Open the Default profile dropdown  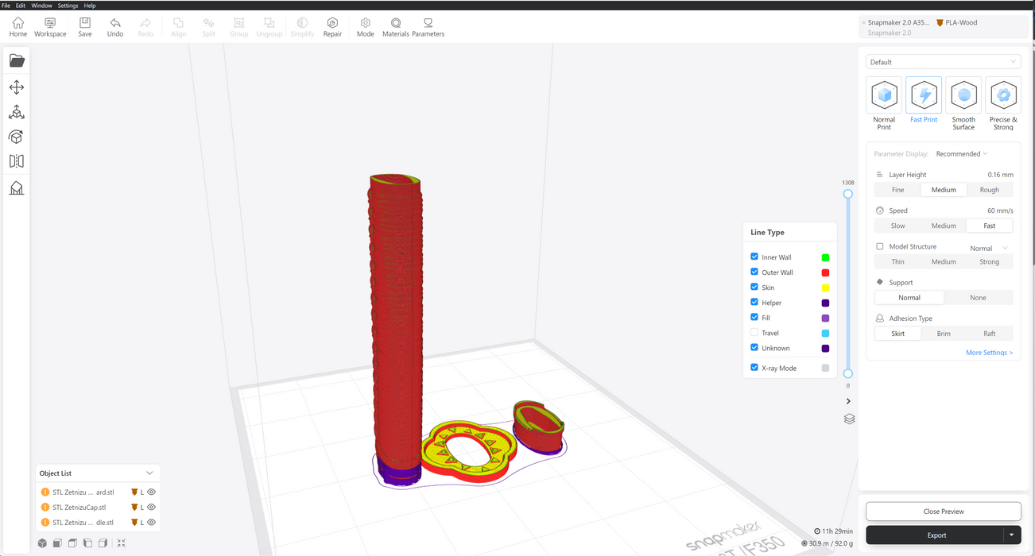[943, 62]
